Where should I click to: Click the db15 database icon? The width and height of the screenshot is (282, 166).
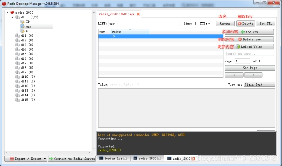pyautogui.click(x=18, y=100)
